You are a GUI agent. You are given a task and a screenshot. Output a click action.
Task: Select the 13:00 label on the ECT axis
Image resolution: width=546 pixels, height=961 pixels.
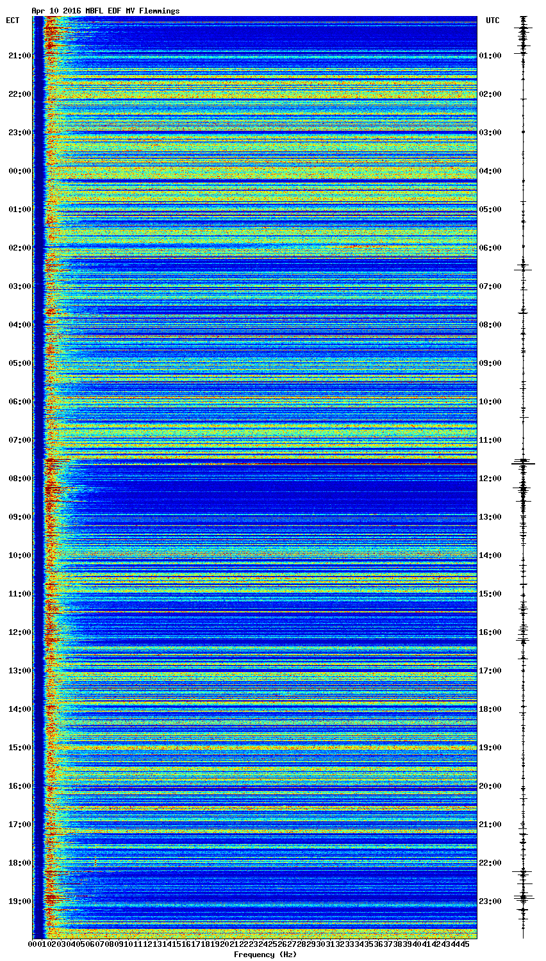(x=19, y=671)
